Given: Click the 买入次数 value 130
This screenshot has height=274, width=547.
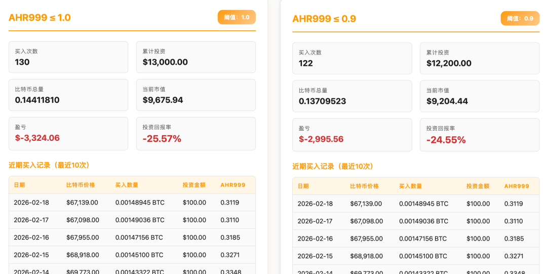Looking at the screenshot, I should (x=22, y=62).
